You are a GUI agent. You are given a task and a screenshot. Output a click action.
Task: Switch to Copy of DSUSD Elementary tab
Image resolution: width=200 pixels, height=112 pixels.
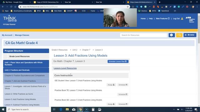[48, 2]
